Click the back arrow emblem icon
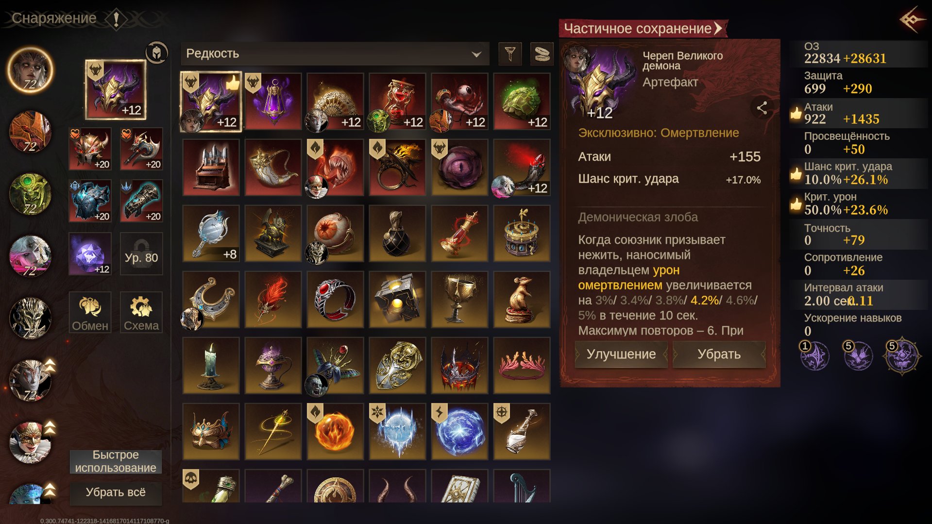932x524 pixels. 912,19
